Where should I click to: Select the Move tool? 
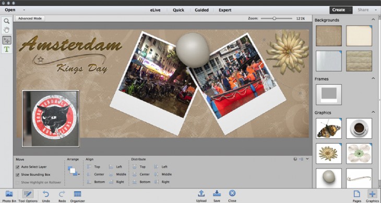tap(7, 40)
